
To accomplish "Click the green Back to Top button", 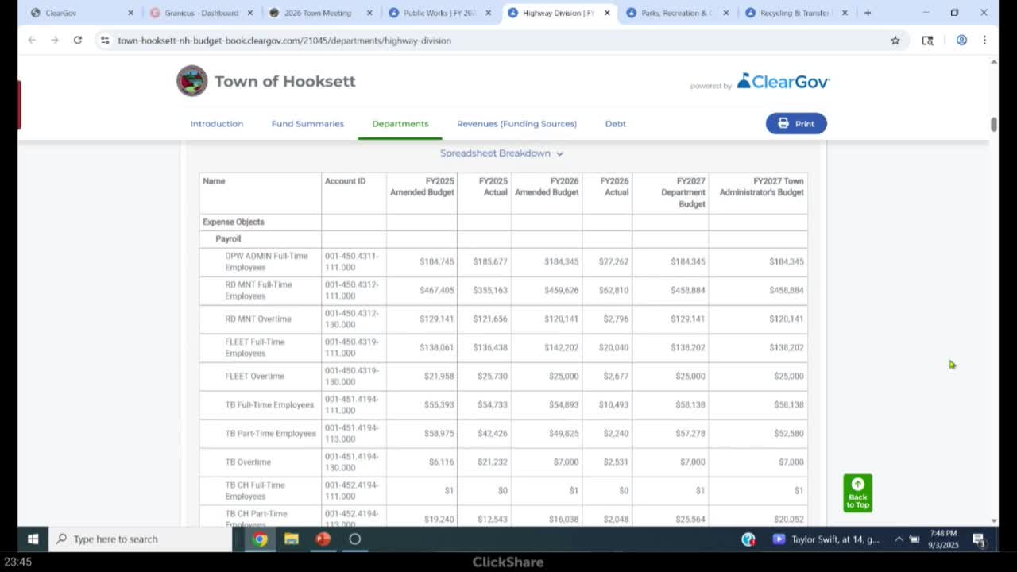I will (857, 493).
